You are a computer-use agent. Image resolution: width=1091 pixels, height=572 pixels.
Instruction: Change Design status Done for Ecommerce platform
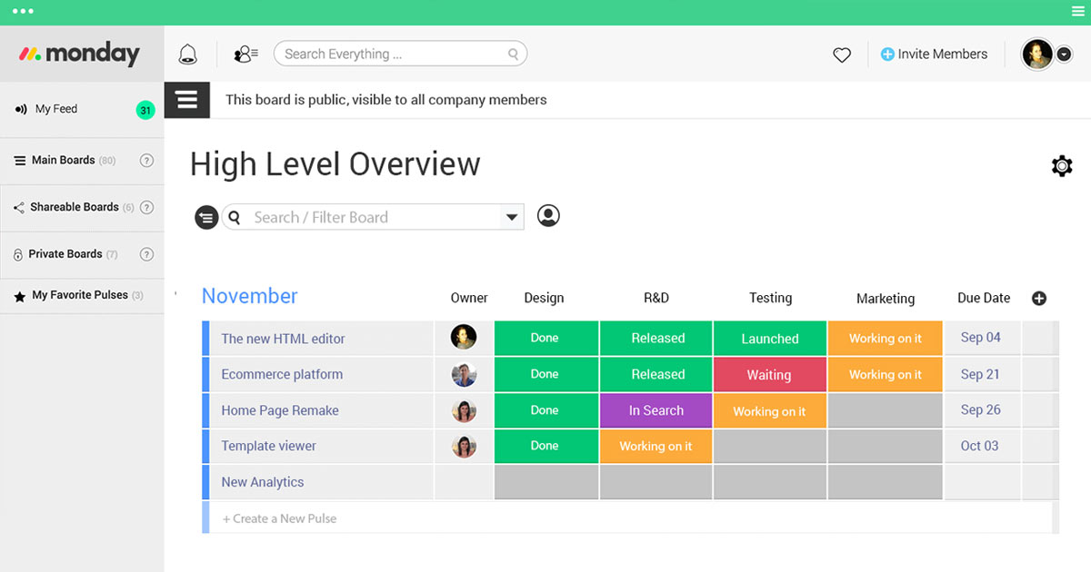pyautogui.click(x=545, y=374)
